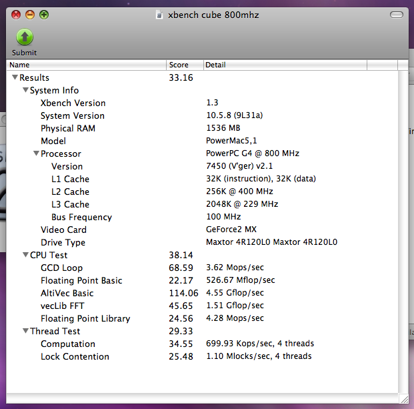The width and height of the screenshot is (414, 409).
Task: Collapse the System Info section
Action: click(x=25, y=90)
